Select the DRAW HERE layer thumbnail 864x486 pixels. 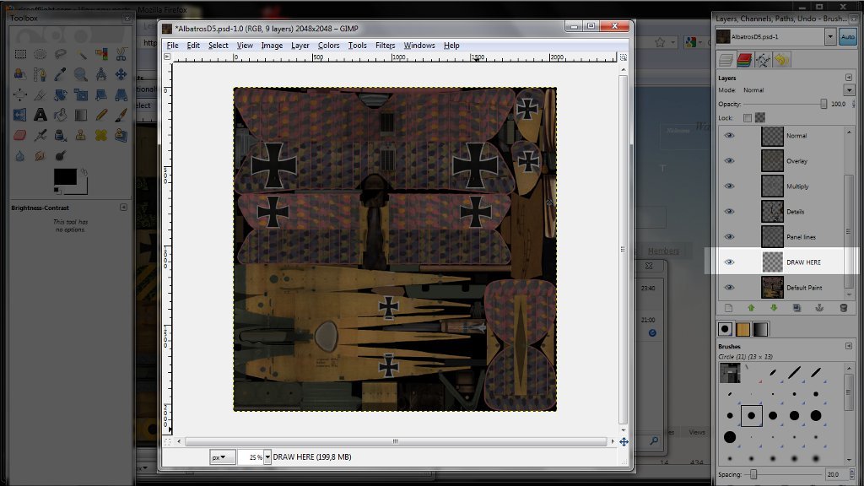[x=772, y=262]
